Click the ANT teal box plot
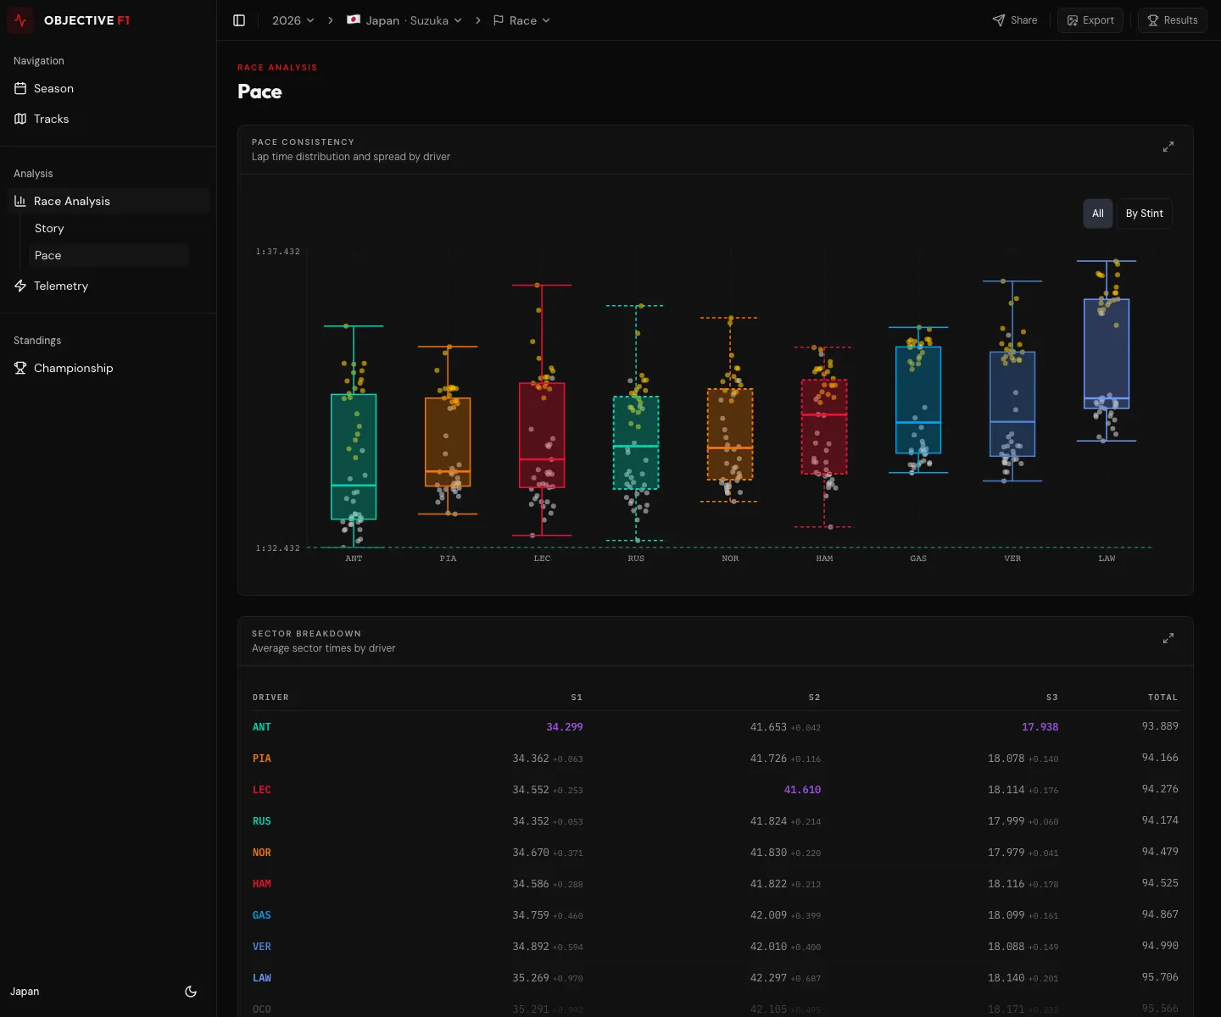This screenshot has width=1221, height=1017. [354, 457]
